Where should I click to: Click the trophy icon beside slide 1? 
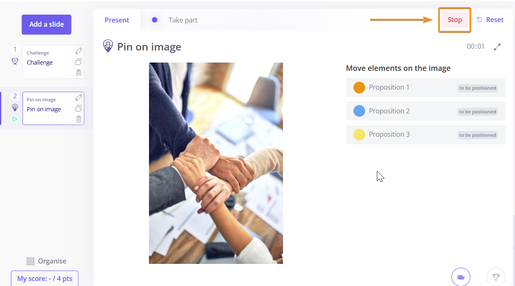click(x=15, y=61)
